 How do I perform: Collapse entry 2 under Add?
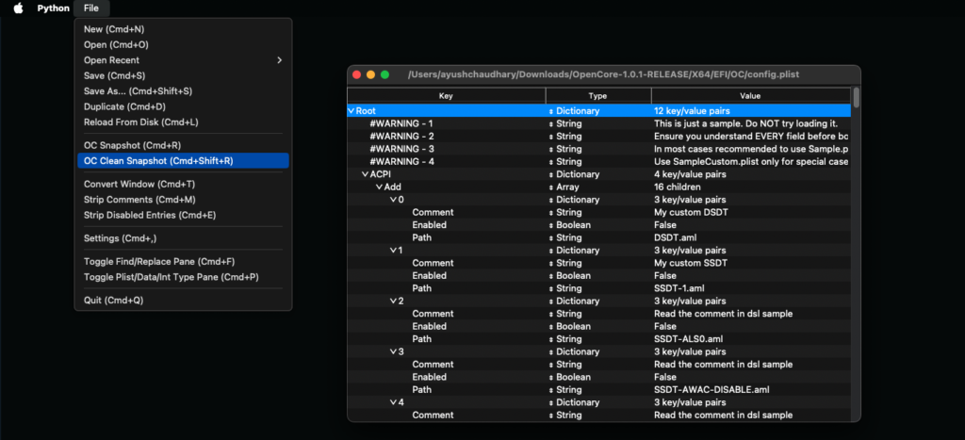tap(393, 301)
